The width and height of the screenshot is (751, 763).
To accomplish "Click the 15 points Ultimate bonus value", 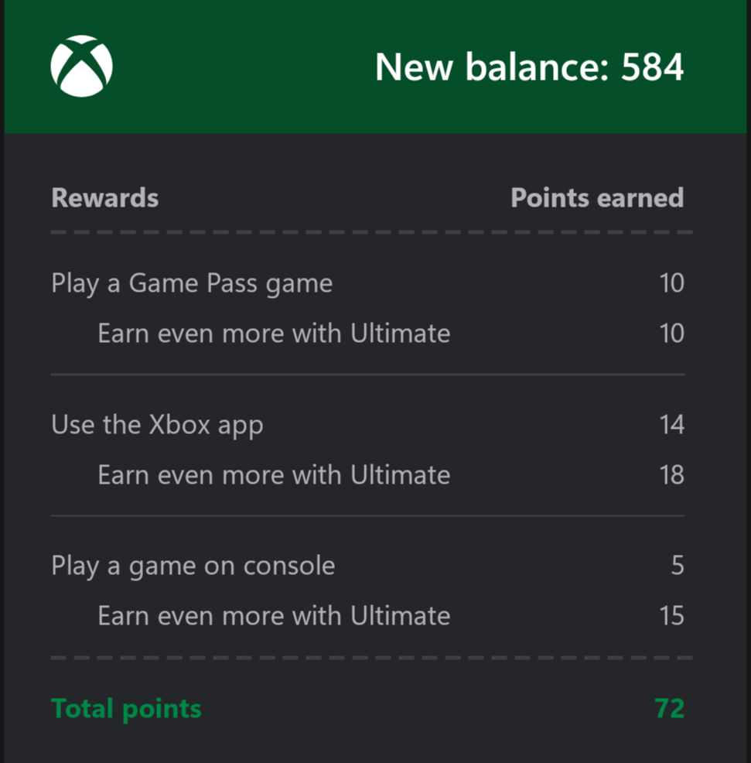I will point(671,615).
